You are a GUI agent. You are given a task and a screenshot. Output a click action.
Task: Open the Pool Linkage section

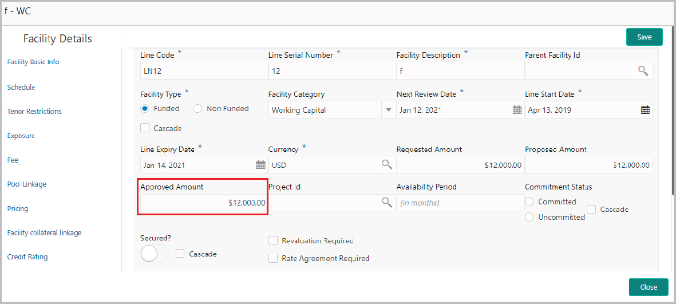click(27, 184)
